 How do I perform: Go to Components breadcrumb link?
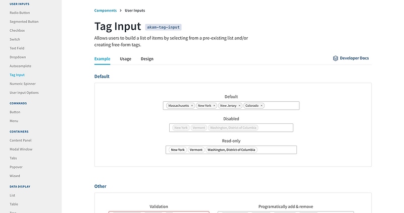(106, 11)
